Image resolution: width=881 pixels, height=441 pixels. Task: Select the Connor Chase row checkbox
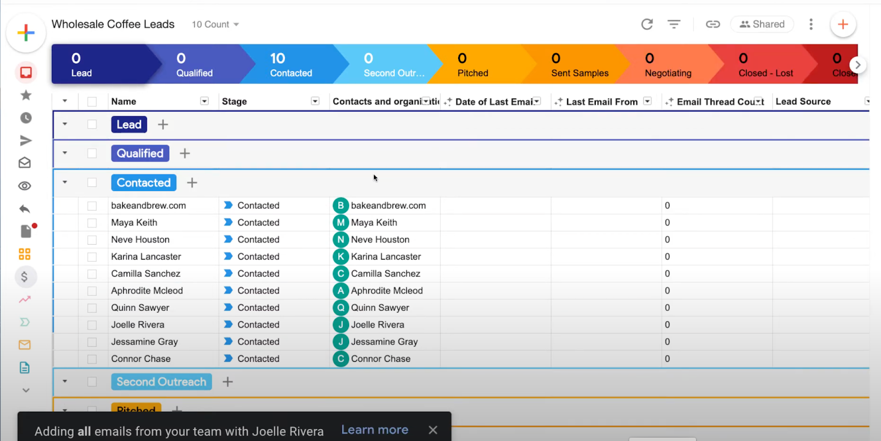[92, 359]
